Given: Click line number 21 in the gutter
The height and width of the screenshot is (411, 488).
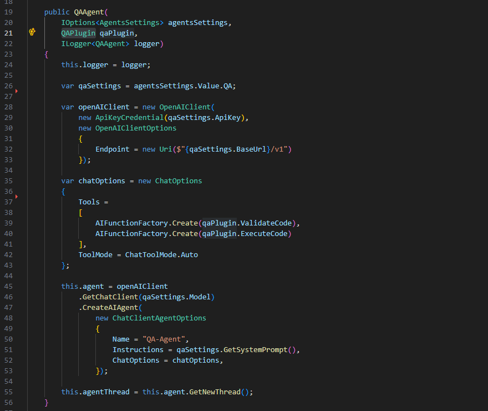Looking at the screenshot, I should 8,33.
